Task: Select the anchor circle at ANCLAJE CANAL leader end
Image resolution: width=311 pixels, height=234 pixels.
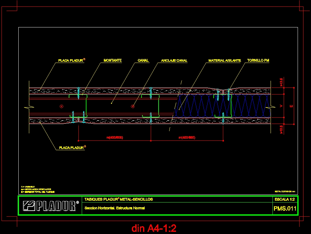Action: tap(133, 107)
